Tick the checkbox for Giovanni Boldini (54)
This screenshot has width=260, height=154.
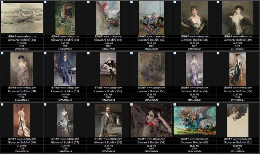(x=175, y=53)
